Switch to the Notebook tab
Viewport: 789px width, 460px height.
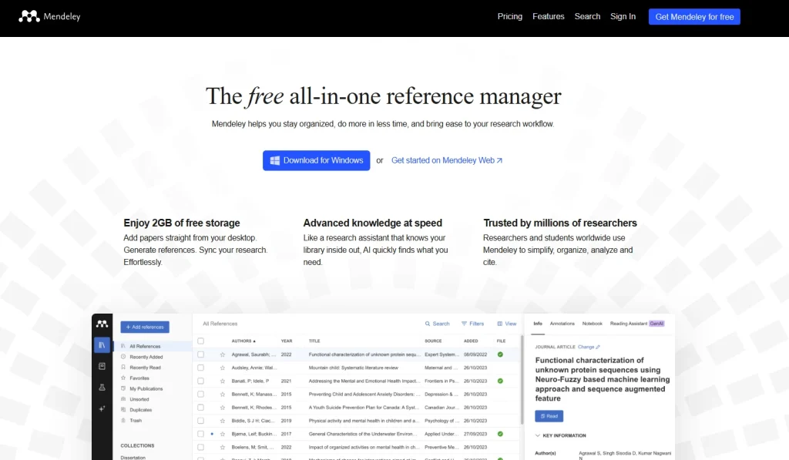(x=593, y=324)
